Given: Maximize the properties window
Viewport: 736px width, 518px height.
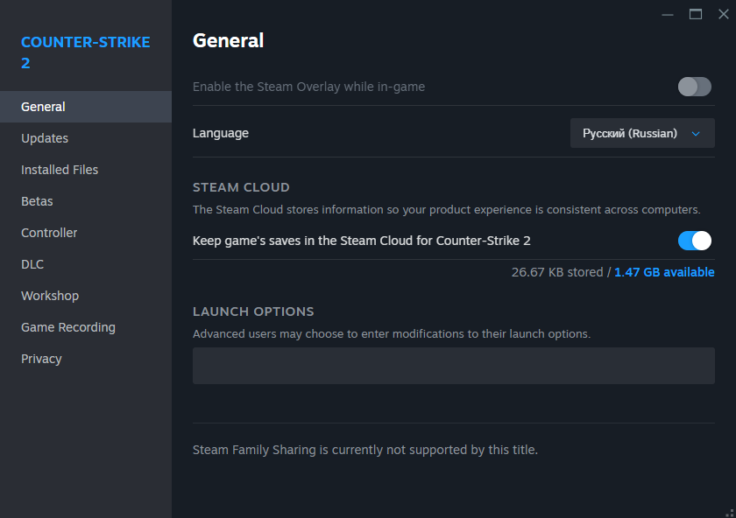Looking at the screenshot, I should click(x=695, y=15).
